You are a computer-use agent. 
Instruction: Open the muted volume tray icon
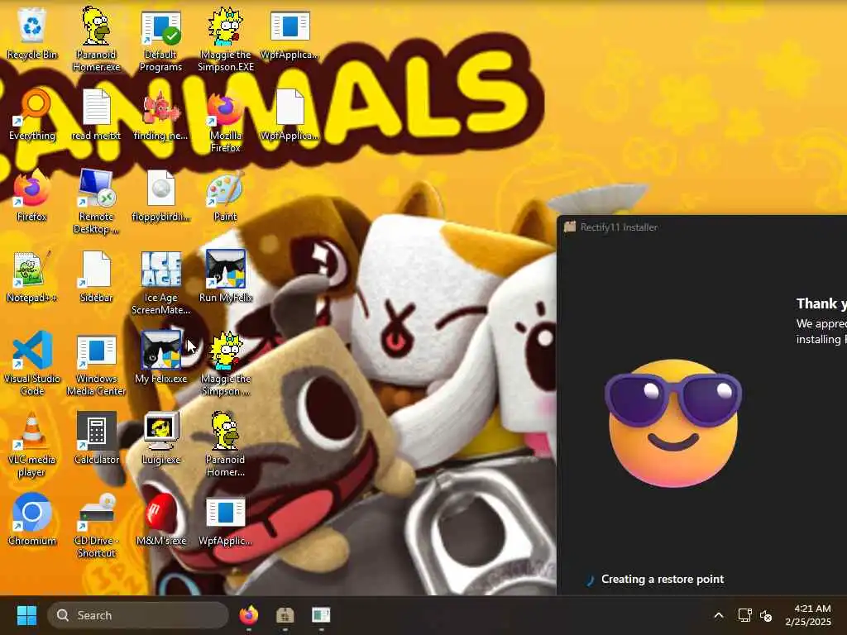(766, 615)
